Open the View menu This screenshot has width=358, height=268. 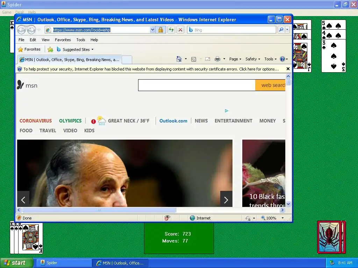(x=45, y=40)
